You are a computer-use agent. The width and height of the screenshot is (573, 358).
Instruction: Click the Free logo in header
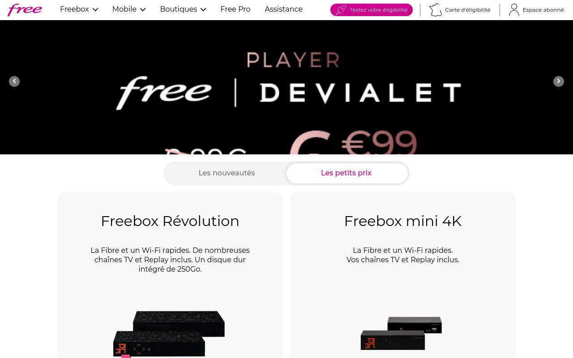[25, 9]
